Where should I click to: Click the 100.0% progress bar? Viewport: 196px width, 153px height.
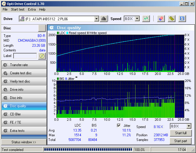(88, 149)
